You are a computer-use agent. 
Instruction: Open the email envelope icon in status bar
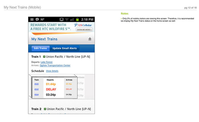[x=32, y=19]
